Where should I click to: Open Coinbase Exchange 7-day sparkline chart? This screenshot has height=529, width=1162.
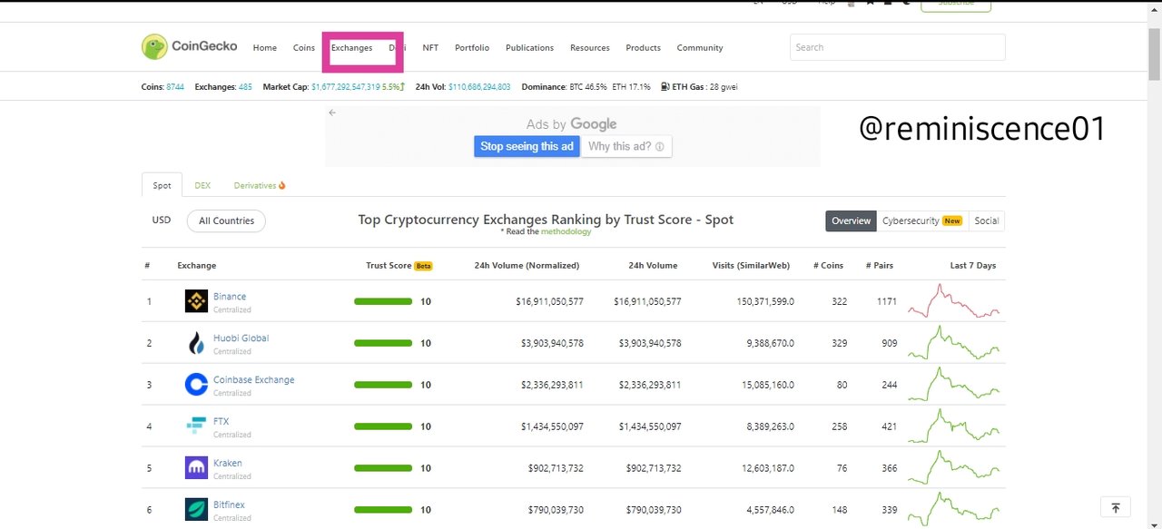pyautogui.click(x=953, y=385)
